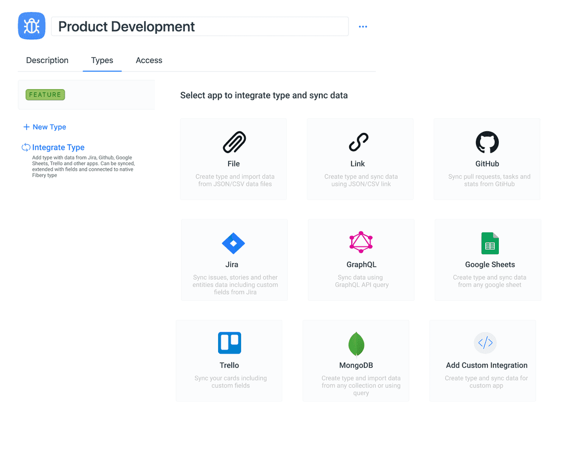Click the Integrate Type link

point(58,147)
